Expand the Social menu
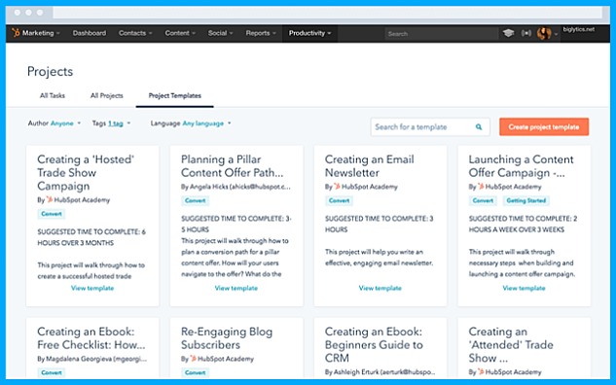Screen dimensions: 616x385 (220, 33)
